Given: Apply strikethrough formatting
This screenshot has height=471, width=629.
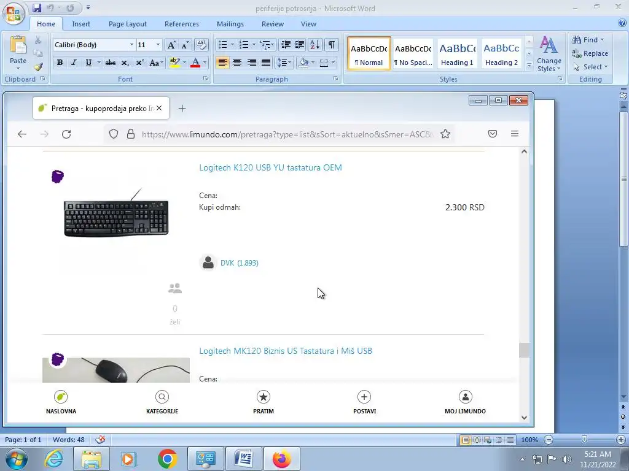Looking at the screenshot, I should click(x=111, y=63).
